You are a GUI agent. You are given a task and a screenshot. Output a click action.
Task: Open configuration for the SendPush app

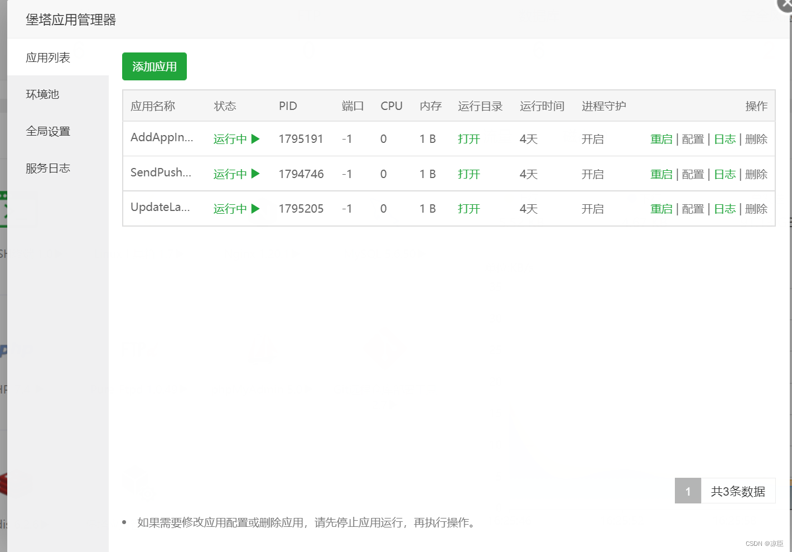point(693,174)
